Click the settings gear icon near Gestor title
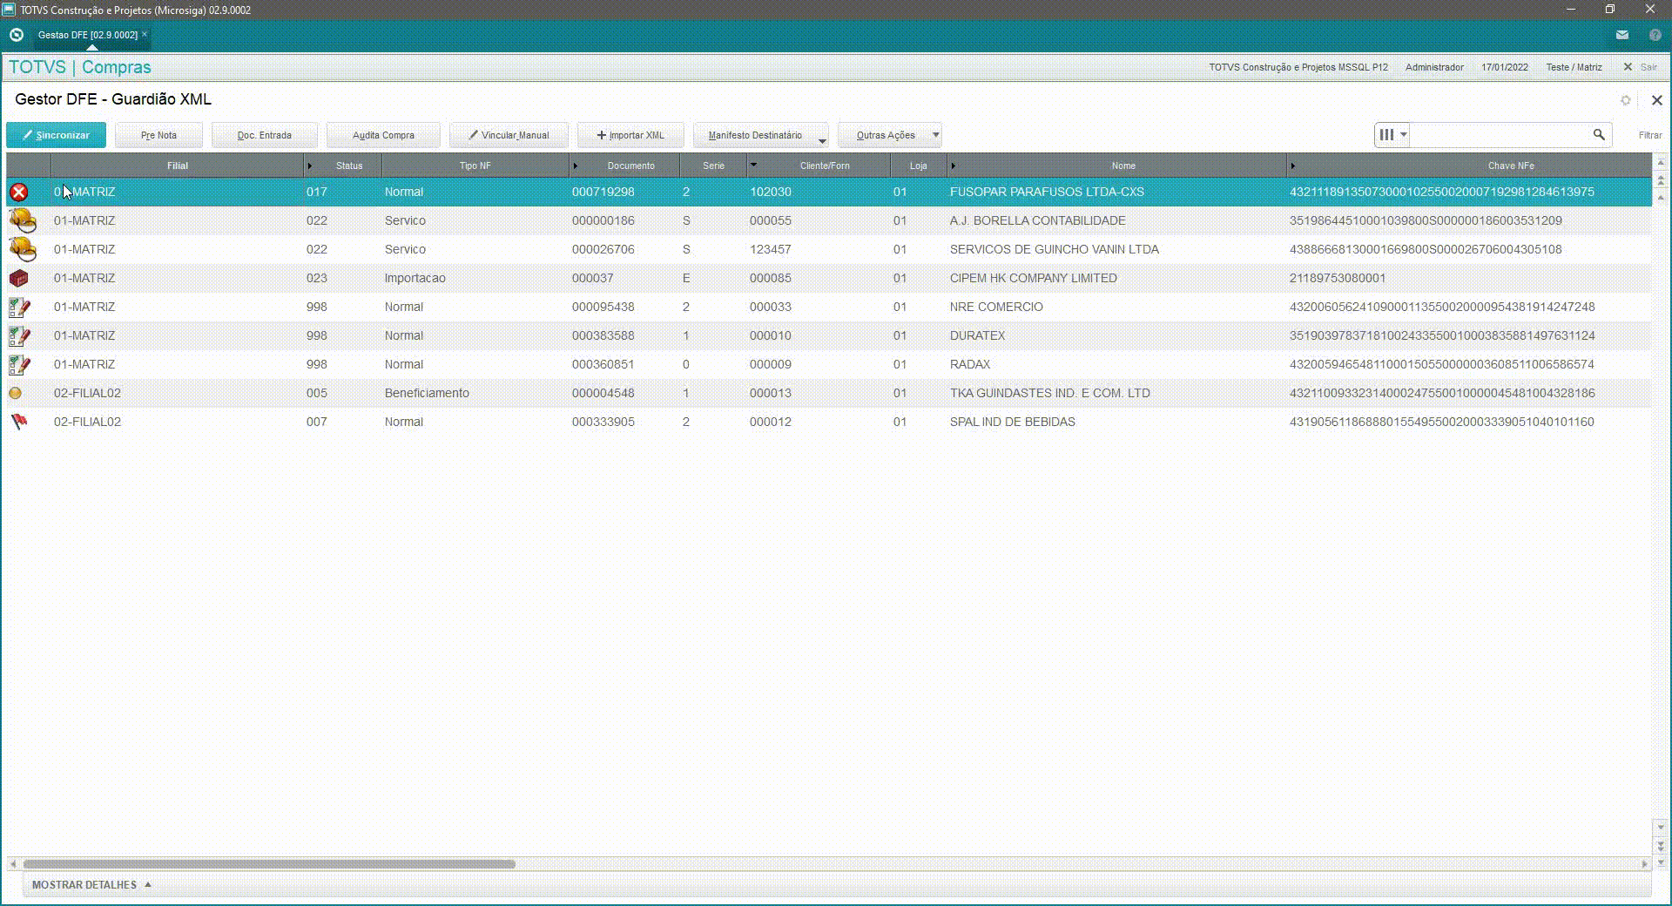 tap(1626, 100)
